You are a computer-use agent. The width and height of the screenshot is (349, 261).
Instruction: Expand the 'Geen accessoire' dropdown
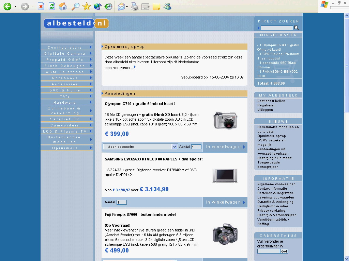pyautogui.click(x=174, y=147)
